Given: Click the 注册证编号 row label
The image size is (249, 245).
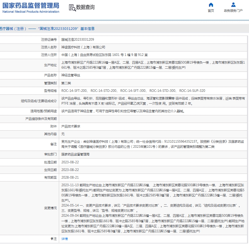Looking at the screenshot, I should coord(49,39).
